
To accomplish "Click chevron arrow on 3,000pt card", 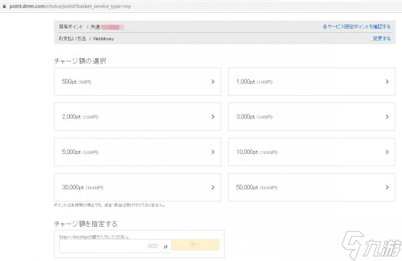I will pos(387,117).
